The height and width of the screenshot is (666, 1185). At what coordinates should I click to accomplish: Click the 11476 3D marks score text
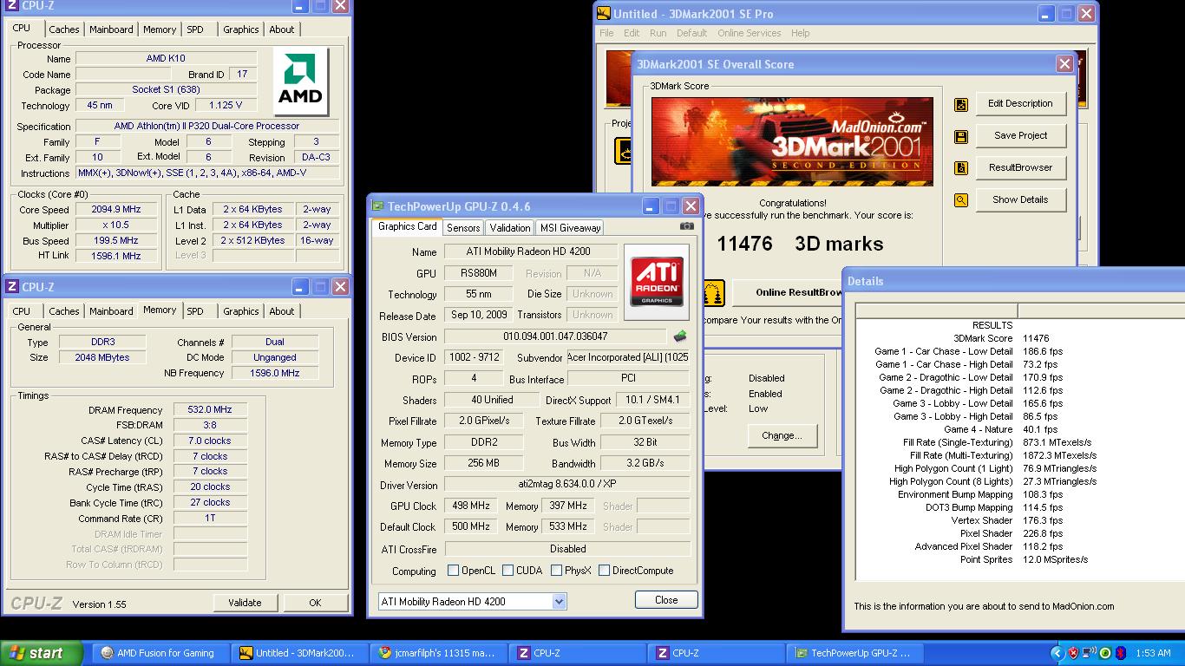[x=800, y=244]
